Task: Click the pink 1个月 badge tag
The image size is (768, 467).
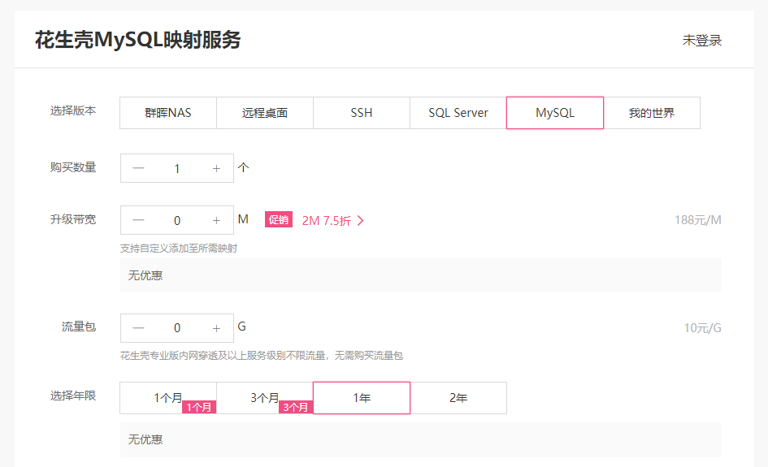Action: 199,407
